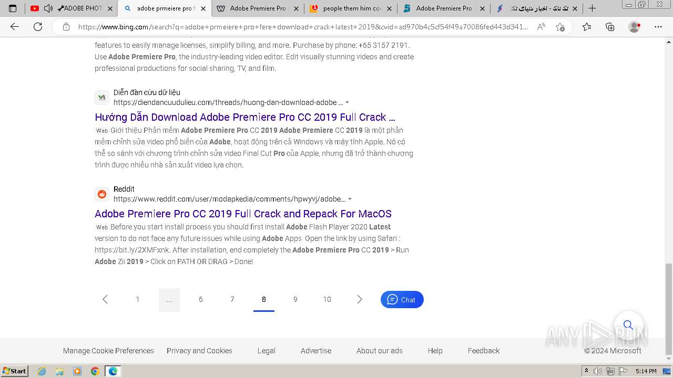Open the tab actions menu icon
Screen dimensions: 673x378
pyautogui.click(x=13, y=8)
